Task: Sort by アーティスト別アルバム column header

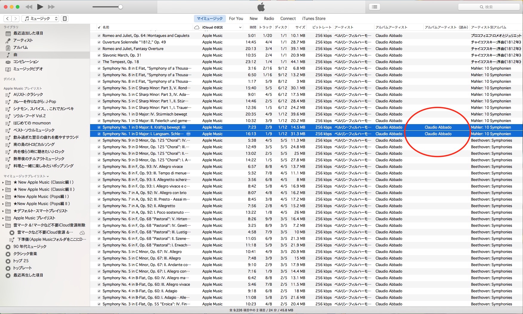Action: pos(488,27)
